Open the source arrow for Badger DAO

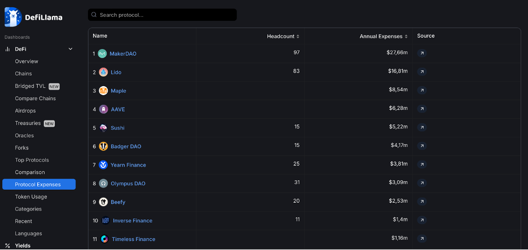point(422,146)
